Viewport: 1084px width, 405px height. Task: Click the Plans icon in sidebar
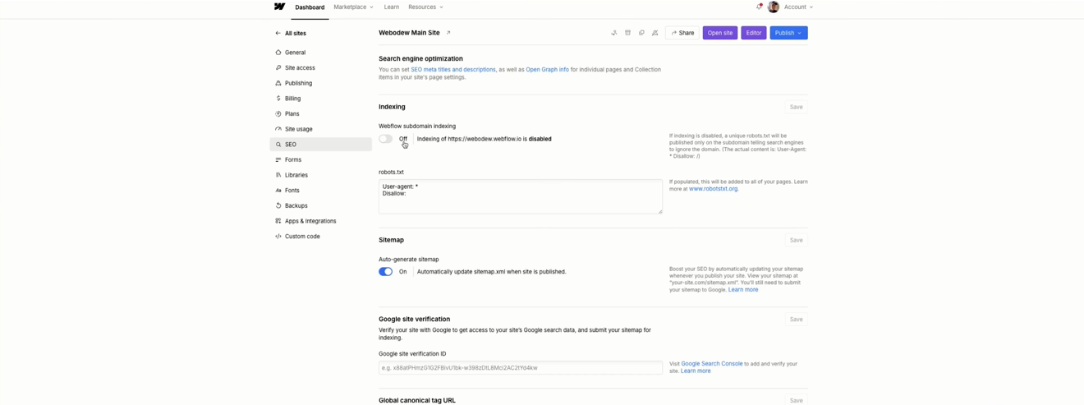click(x=278, y=114)
